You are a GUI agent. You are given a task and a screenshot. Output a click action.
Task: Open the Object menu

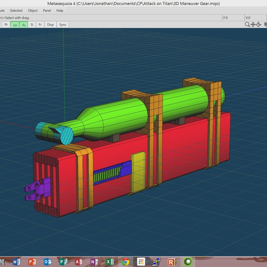pyautogui.click(x=33, y=10)
